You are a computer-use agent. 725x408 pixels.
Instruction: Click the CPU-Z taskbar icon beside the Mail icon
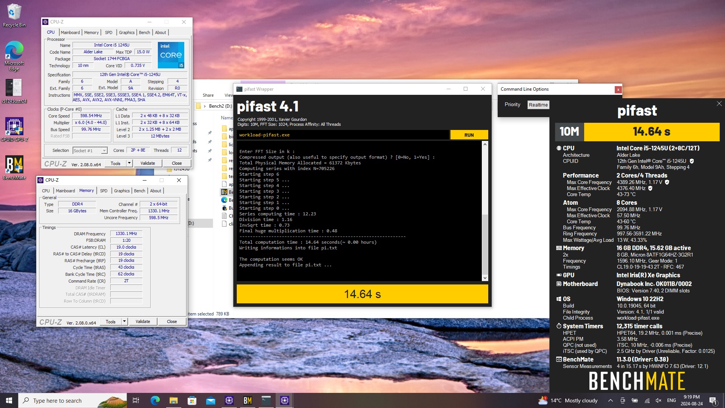point(229,400)
